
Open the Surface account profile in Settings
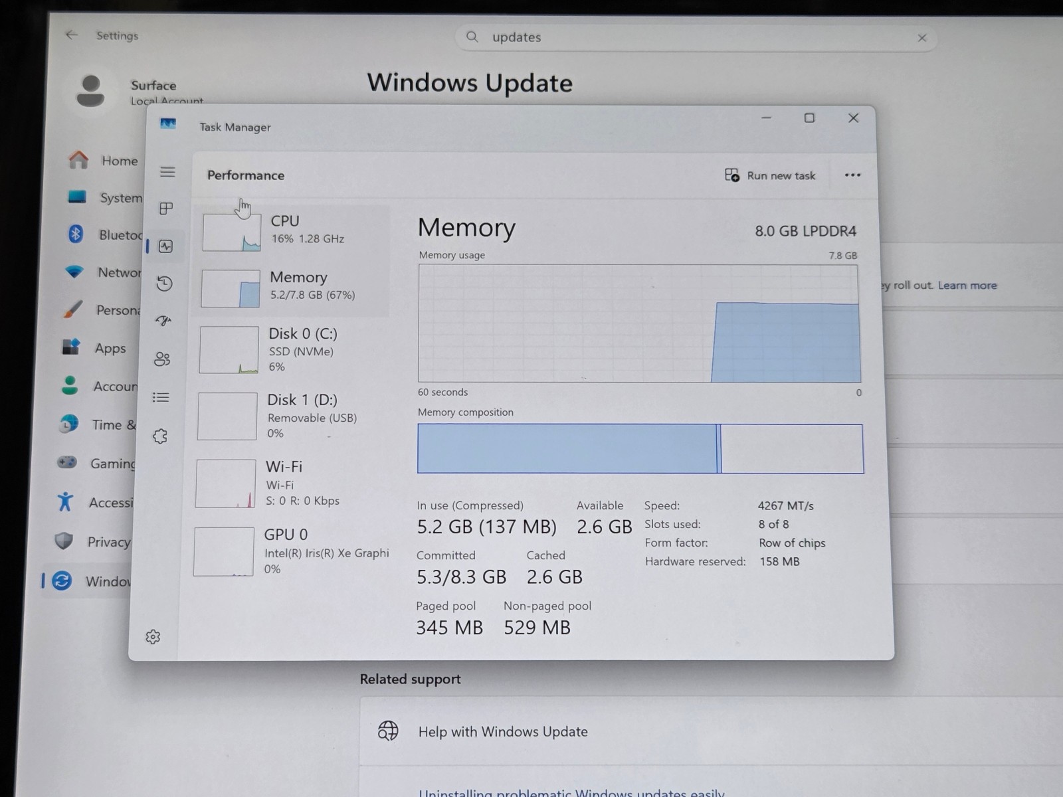(136, 91)
